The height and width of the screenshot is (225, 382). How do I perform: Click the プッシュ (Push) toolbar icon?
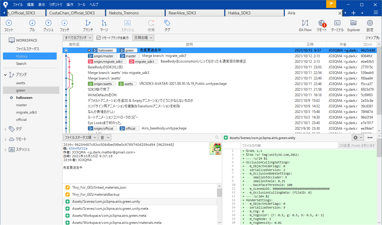pyautogui.click(x=48, y=25)
